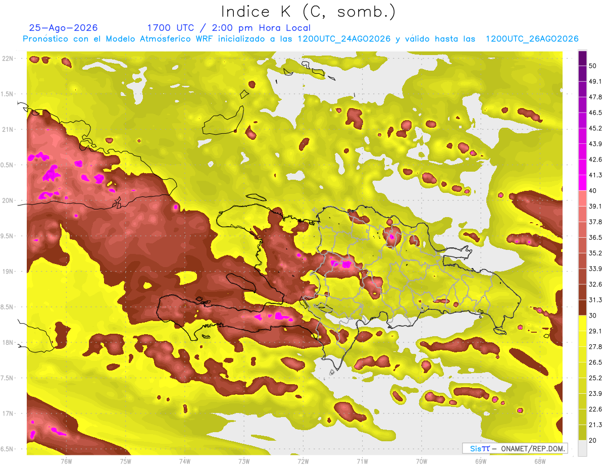
Task: Click the colorbar value "29.1"
Action: 595,332
